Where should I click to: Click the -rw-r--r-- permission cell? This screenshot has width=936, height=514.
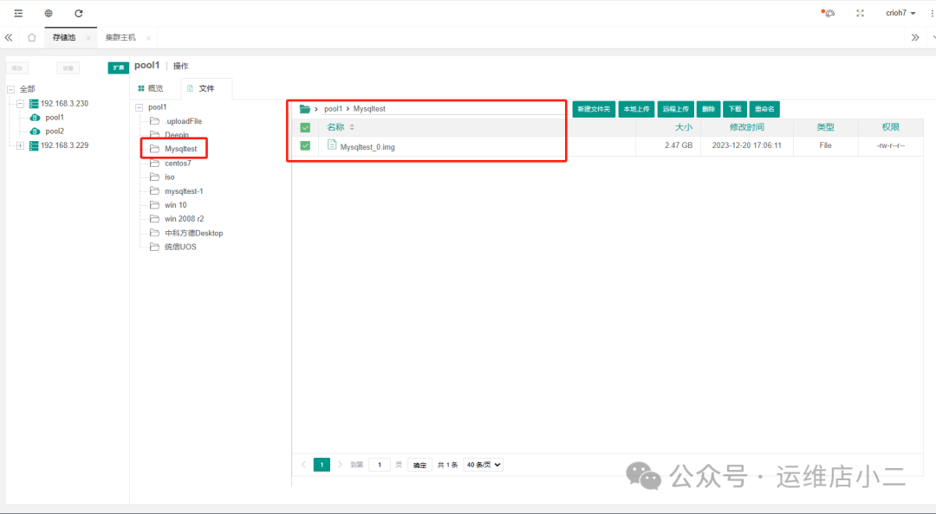(x=891, y=145)
